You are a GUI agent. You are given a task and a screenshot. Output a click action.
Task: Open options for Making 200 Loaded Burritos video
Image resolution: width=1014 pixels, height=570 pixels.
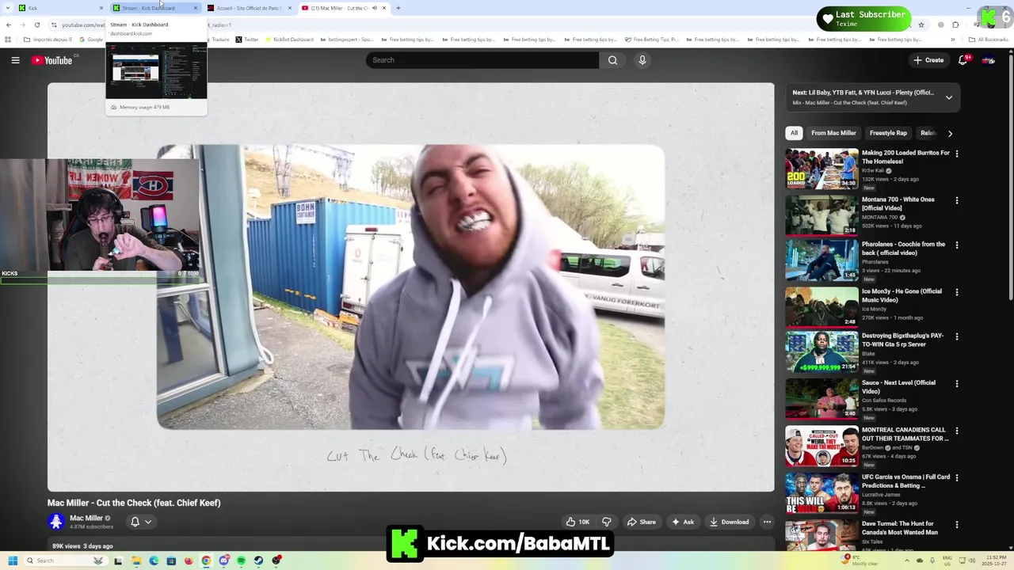tap(956, 154)
